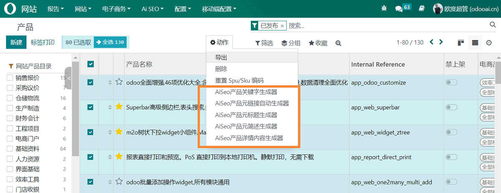
Task: Switch to list view
Action: pyautogui.click(x=475, y=43)
